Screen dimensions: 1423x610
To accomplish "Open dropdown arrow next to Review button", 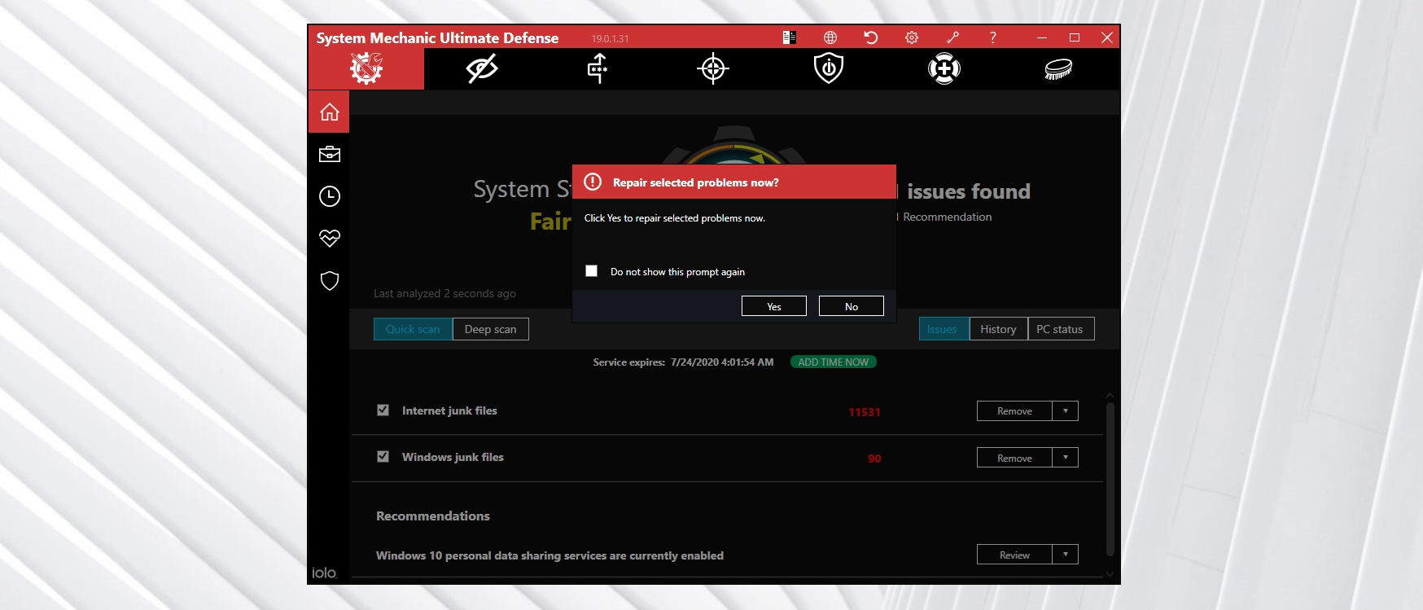I will click(x=1065, y=555).
